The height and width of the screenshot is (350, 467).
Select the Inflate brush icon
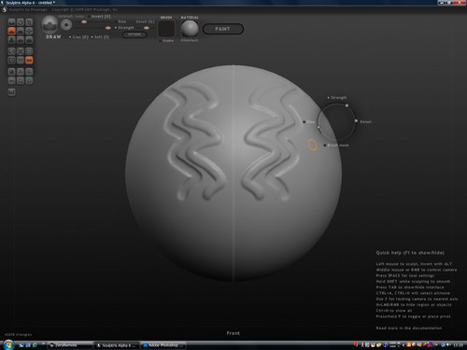(x=11, y=39)
